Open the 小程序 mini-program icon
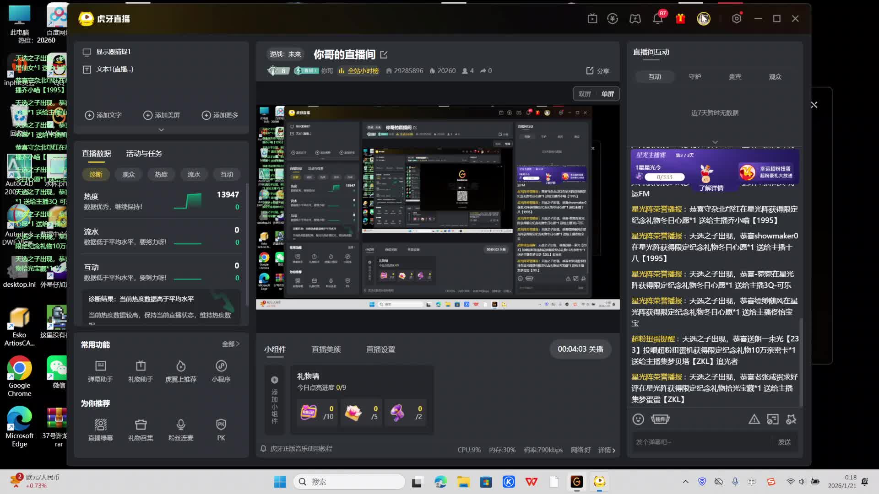879x494 pixels. (x=221, y=366)
